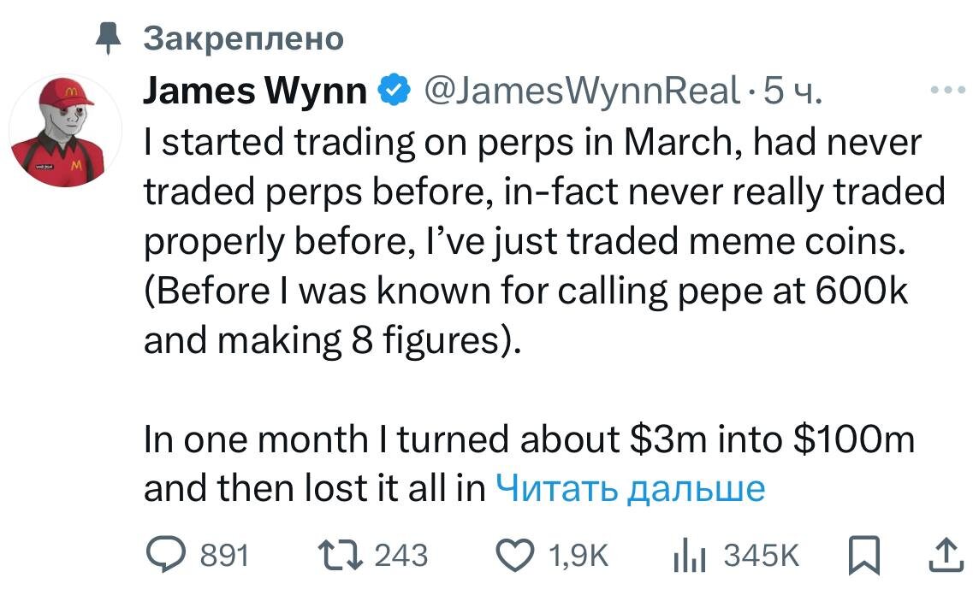973x613 pixels.
Task: Open view analytics bar chart icon
Action: (x=686, y=557)
